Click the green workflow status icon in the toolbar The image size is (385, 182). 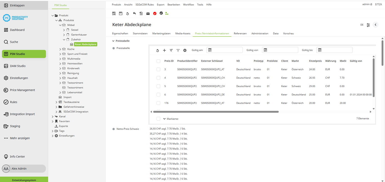[x=167, y=13]
